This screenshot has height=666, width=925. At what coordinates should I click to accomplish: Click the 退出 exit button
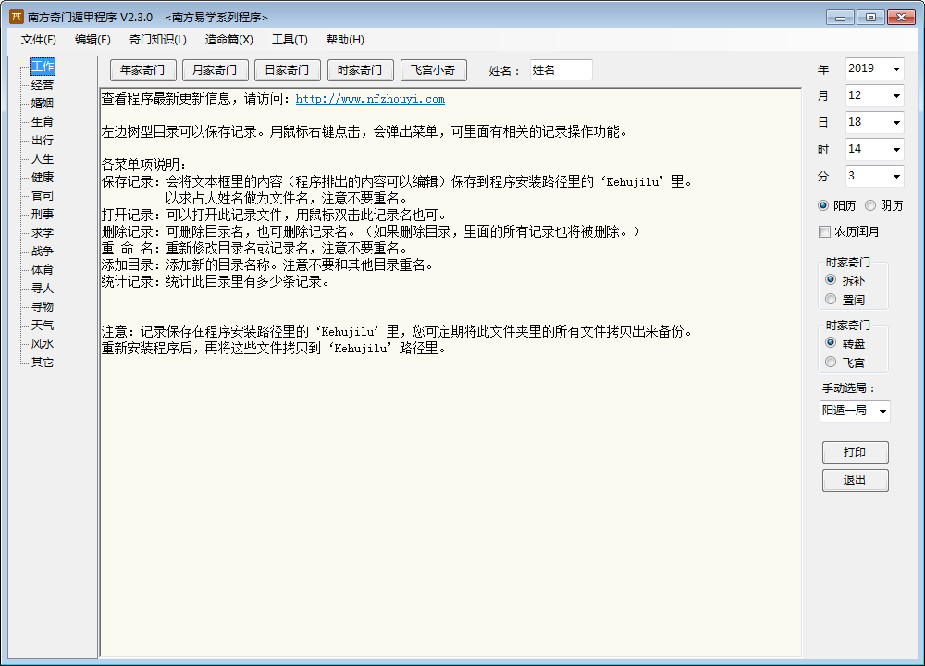point(855,480)
